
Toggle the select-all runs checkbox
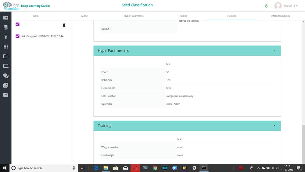[x=17, y=24]
